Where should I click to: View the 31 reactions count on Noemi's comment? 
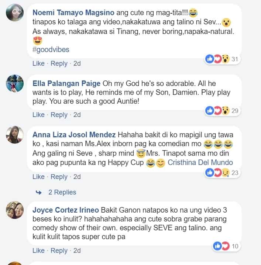click(235, 59)
